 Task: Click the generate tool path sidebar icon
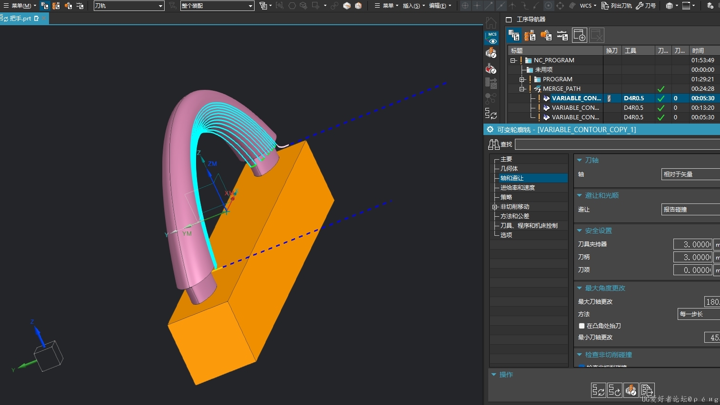(x=491, y=114)
